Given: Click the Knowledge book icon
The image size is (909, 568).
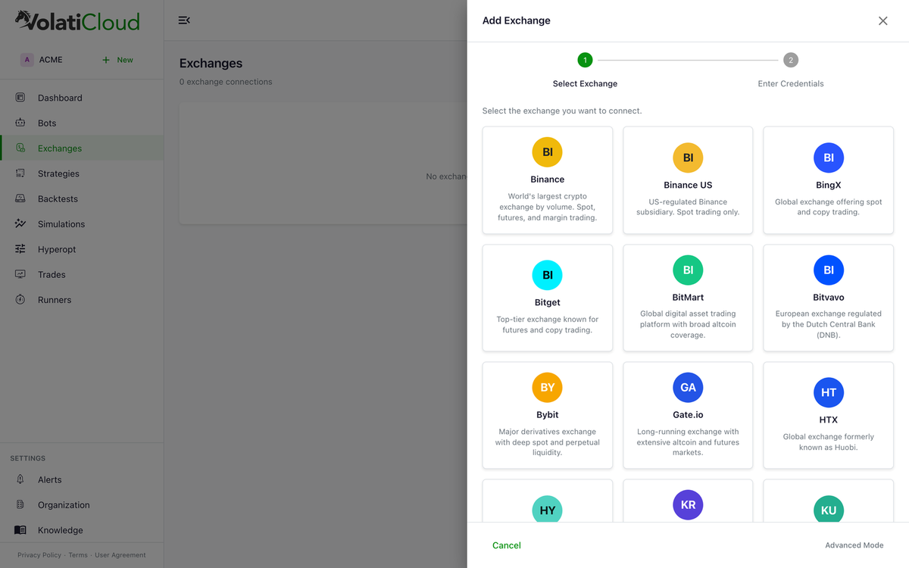Looking at the screenshot, I should click(x=20, y=530).
